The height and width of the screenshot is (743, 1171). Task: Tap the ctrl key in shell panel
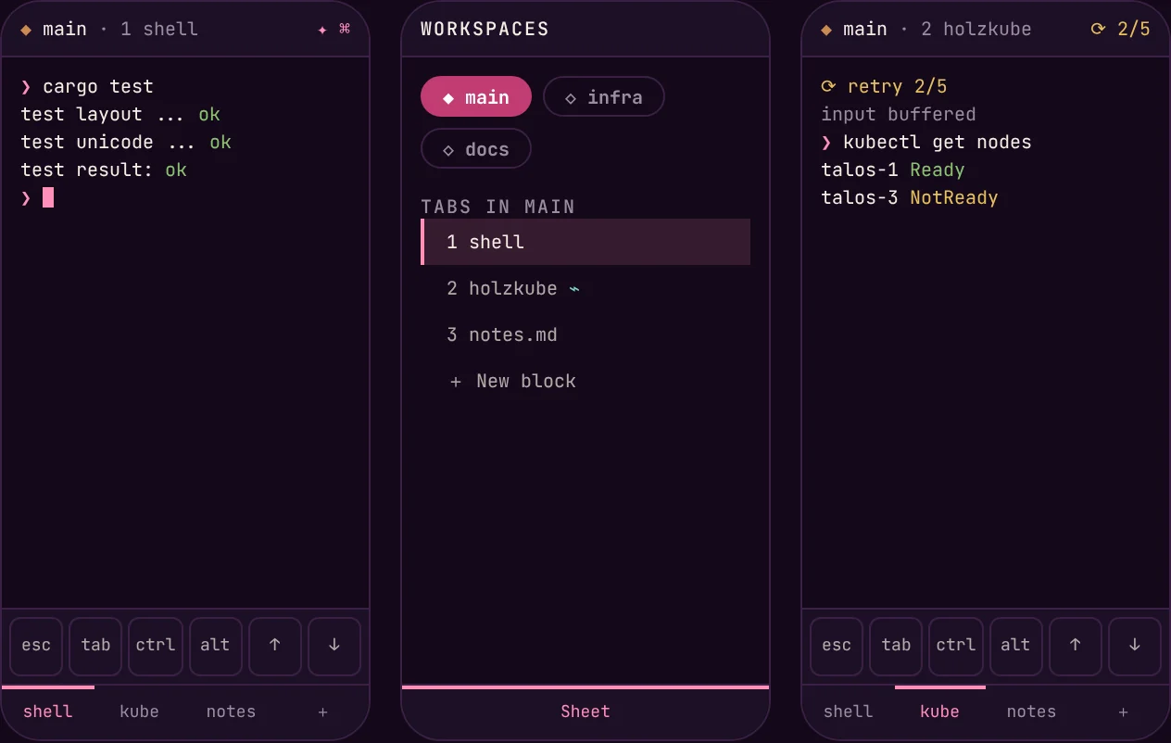pyautogui.click(x=155, y=646)
